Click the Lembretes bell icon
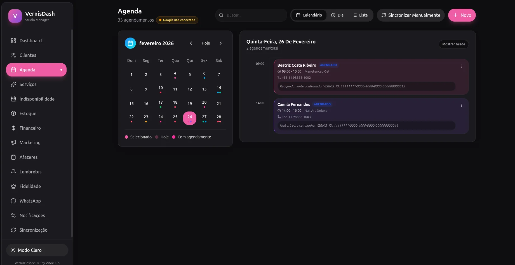The height and width of the screenshot is (265, 515). pos(13,172)
